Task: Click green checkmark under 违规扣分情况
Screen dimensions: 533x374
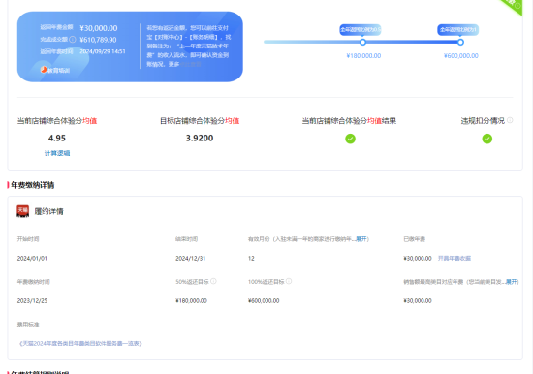Action: point(487,139)
